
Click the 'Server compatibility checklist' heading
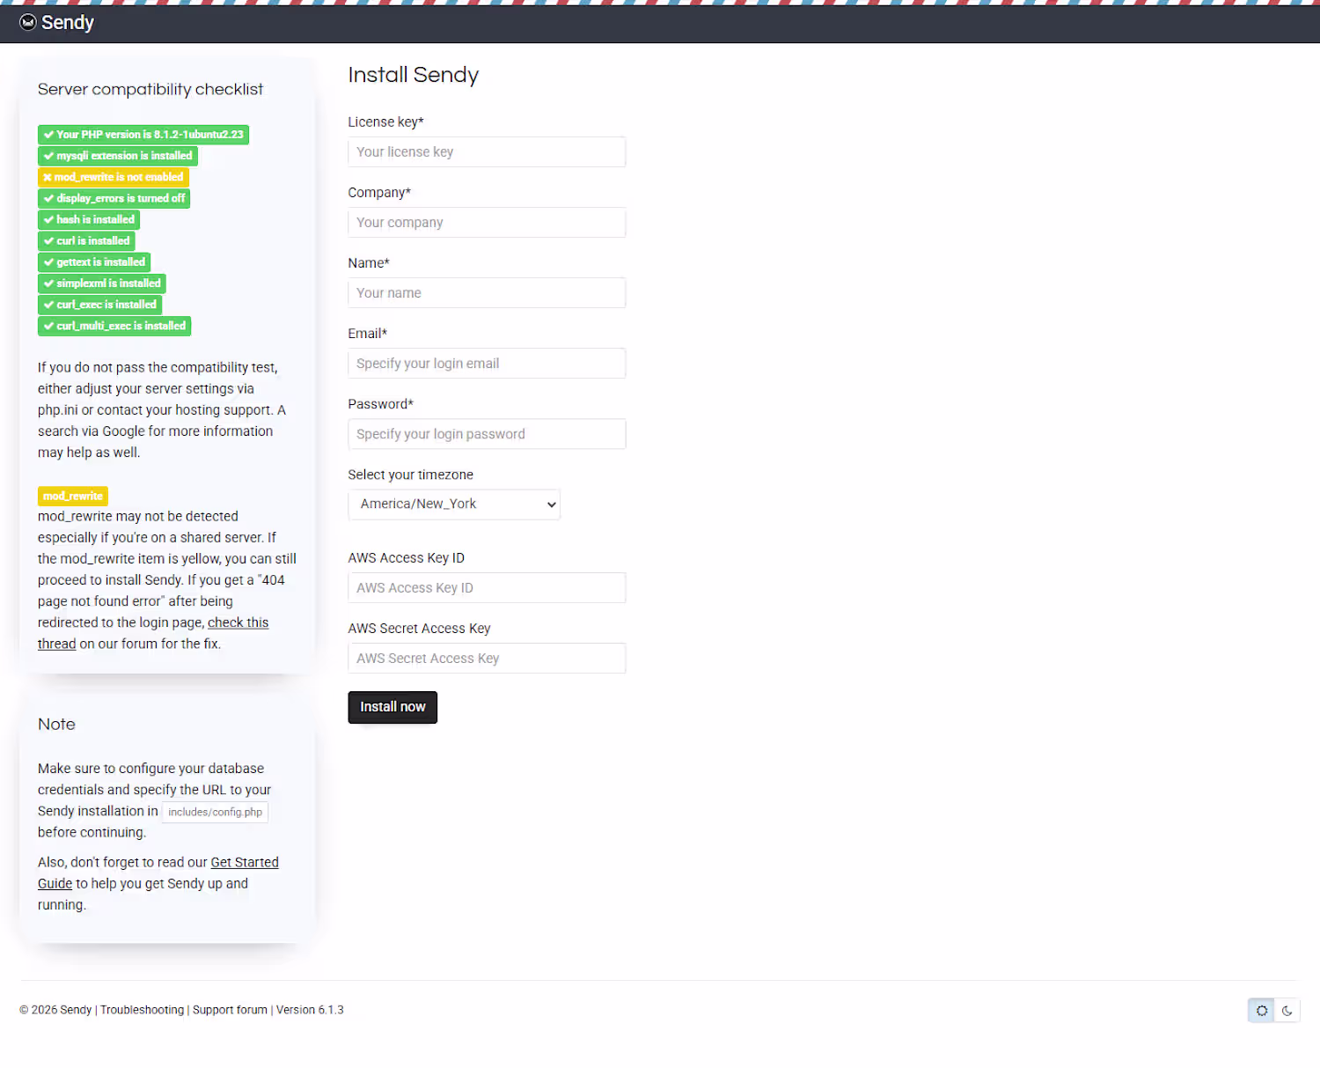pyautogui.click(x=150, y=89)
